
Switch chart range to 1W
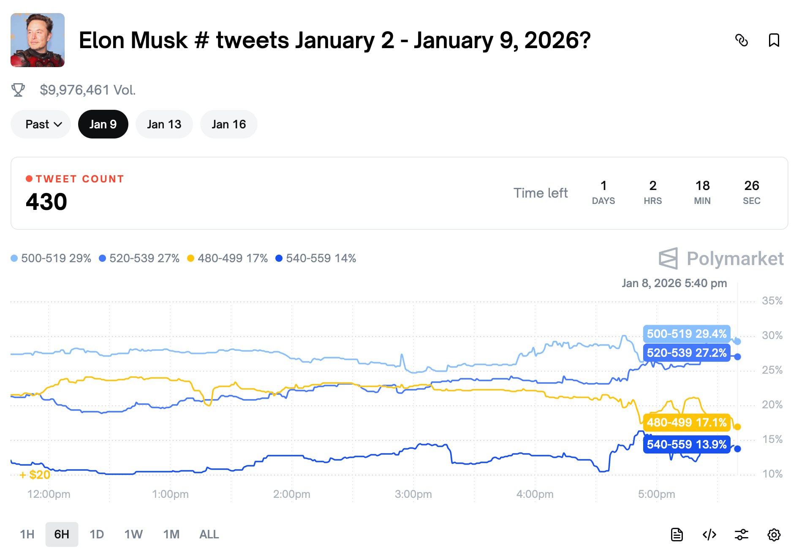(x=133, y=535)
